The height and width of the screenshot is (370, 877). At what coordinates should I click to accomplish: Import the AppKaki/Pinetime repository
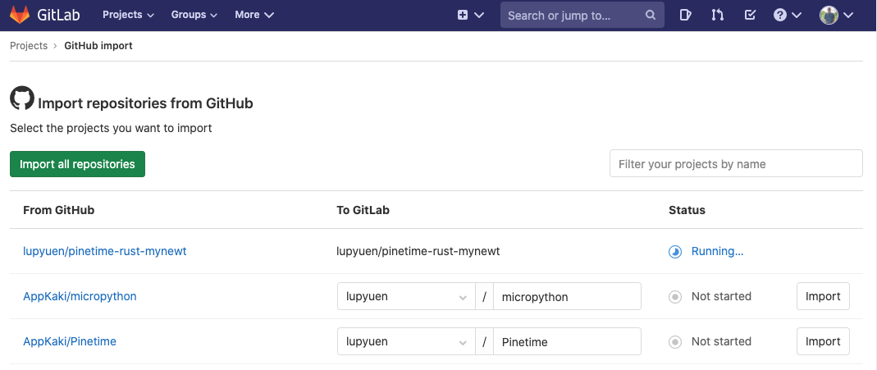pyautogui.click(x=823, y=342)
